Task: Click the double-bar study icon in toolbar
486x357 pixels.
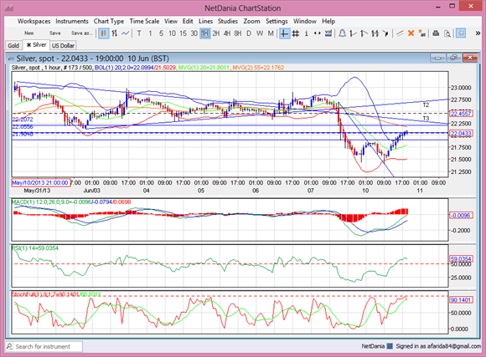Action: (375, 33)
